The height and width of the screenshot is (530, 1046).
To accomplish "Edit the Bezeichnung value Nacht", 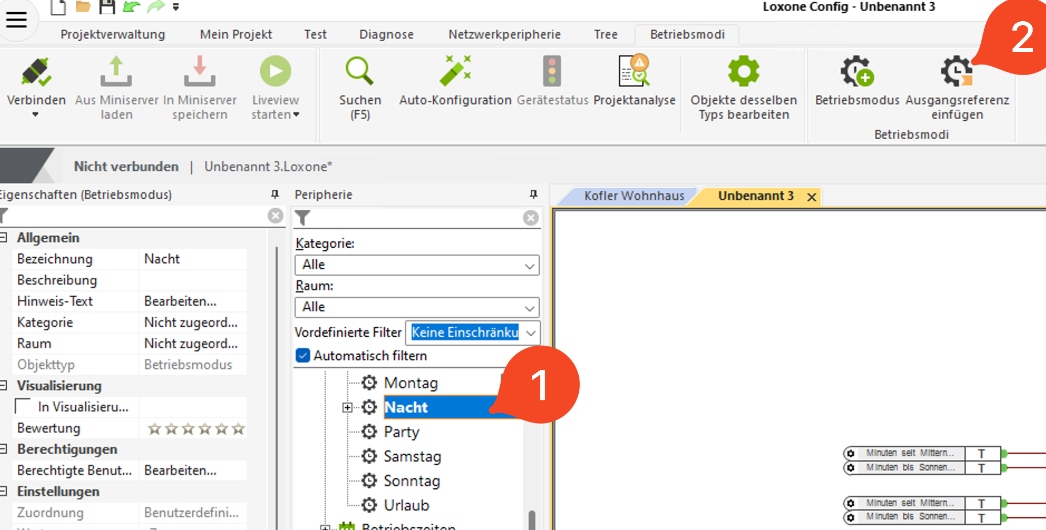I will [192, 259].
